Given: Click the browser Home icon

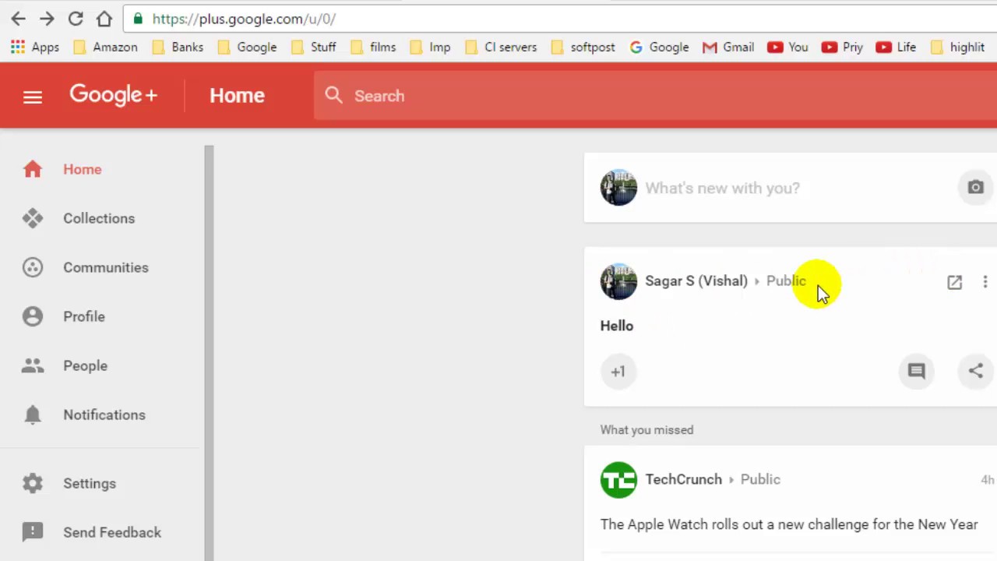Looking at the screenshot, I should coord(104,19).
